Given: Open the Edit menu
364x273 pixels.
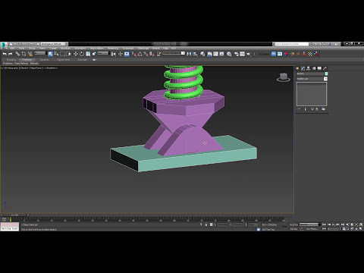Looking at the screenshot, I should pyautogui.click(x=12, y=49).
